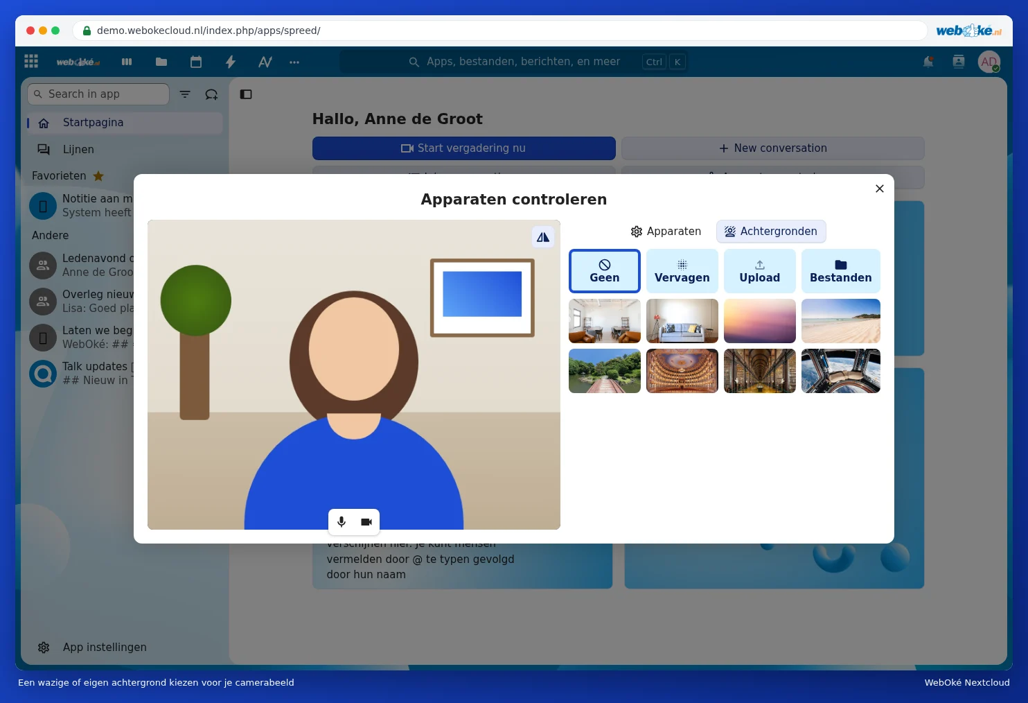Pick the purple sunset gradient background
1028x703 pixels.
coord(760,321)
